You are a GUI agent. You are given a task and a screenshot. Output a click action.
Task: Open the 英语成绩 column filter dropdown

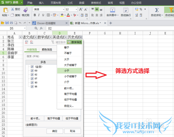66,37
